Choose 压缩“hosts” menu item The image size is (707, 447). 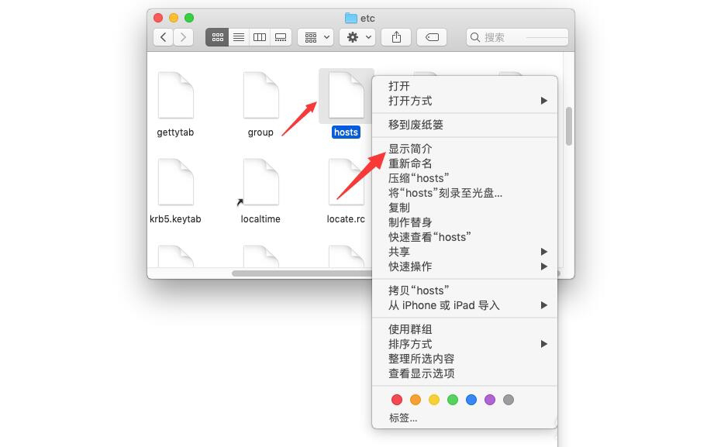point(464,178)
